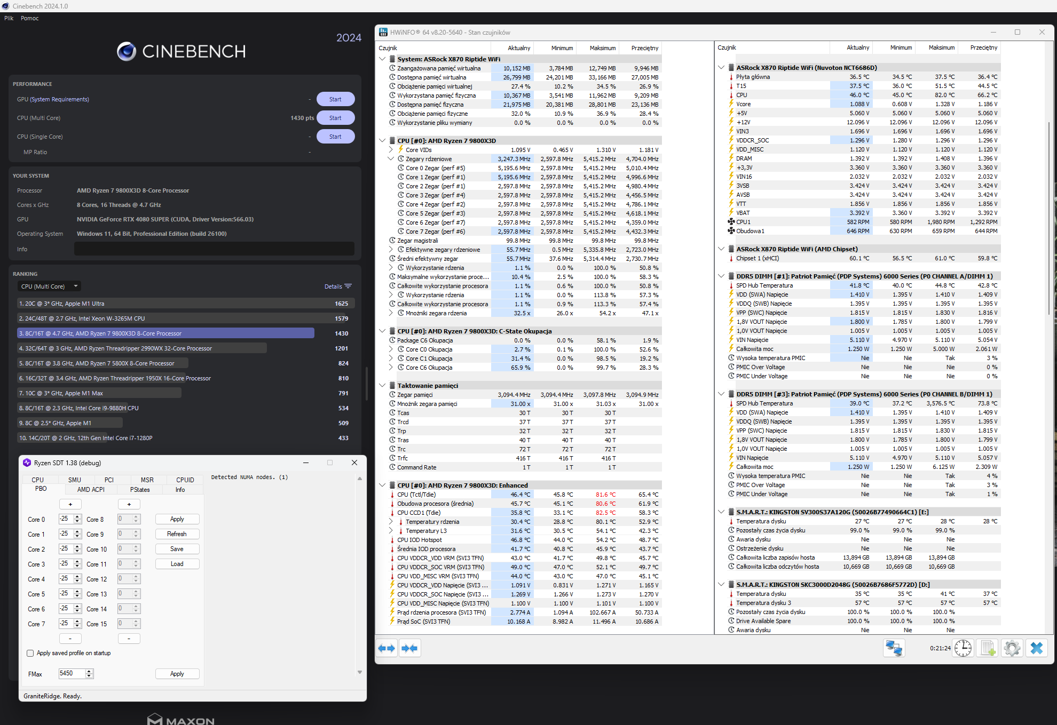
Task: Click the Save button in Ryzen SDT
Action: [x=177, y=549]
